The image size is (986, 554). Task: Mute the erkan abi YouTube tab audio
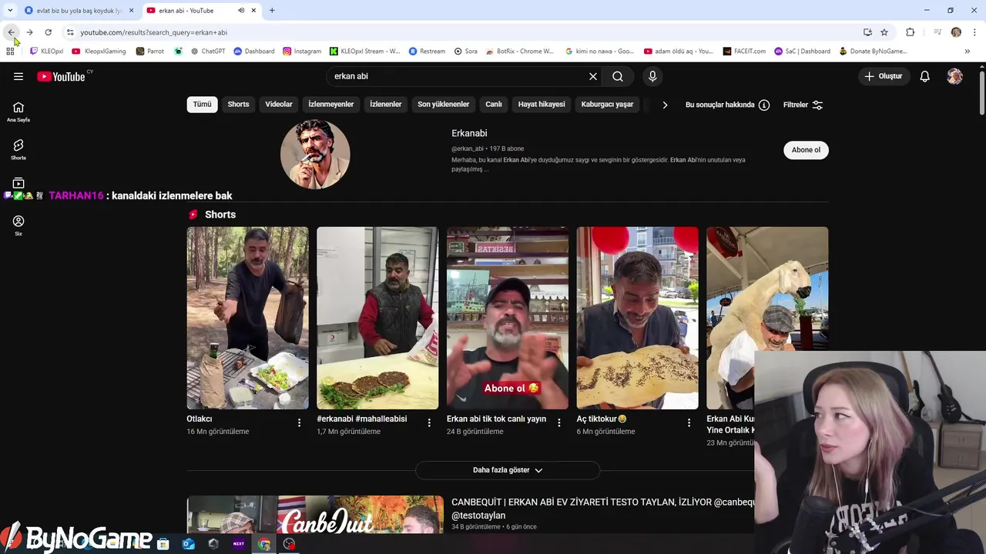coord(241,11)
